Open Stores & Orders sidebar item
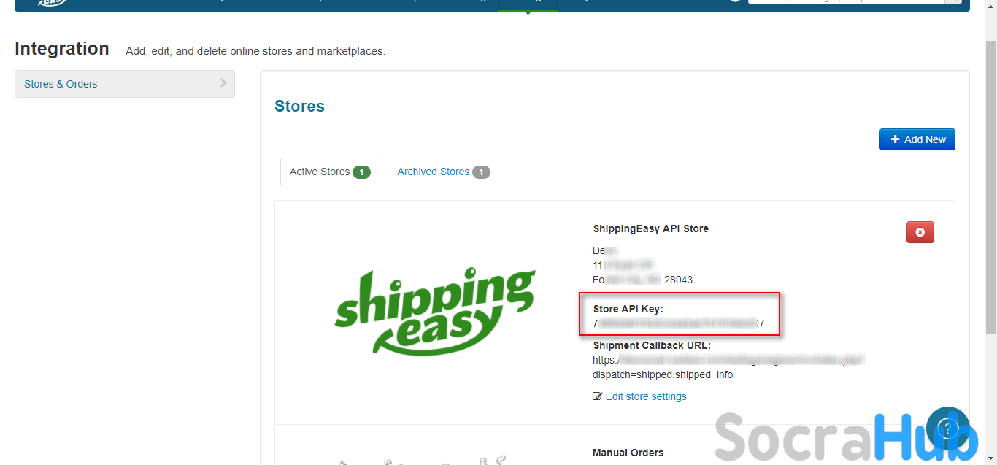Screen dimensions: 997x465 point(61,84)
